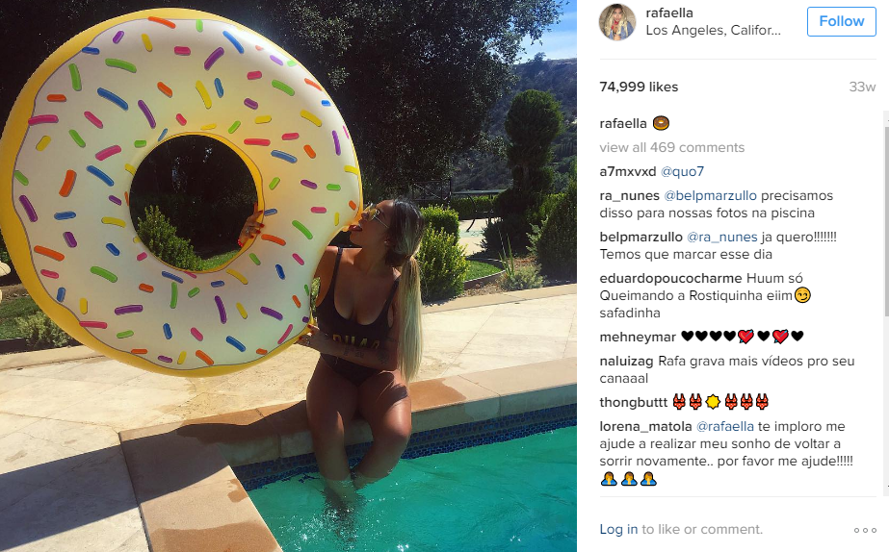Expand view all 469 comments
The image size is (889, 552).
(672, 147)
